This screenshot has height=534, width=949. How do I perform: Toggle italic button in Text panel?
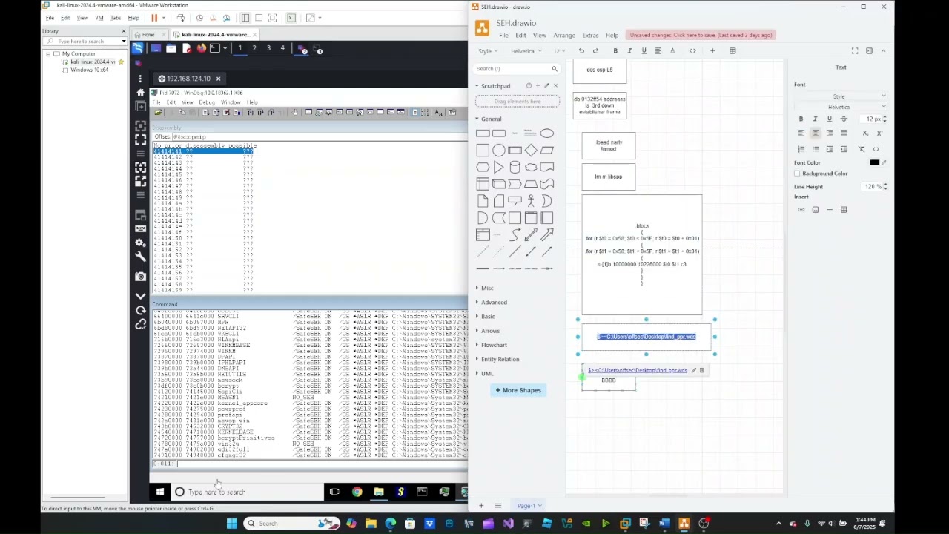(x=815, y=119)
